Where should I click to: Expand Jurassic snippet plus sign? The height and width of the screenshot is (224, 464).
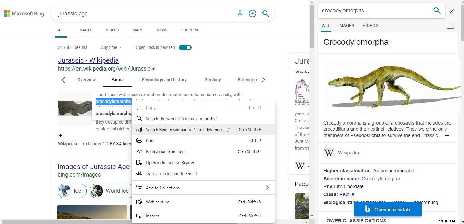click(60, 135)
